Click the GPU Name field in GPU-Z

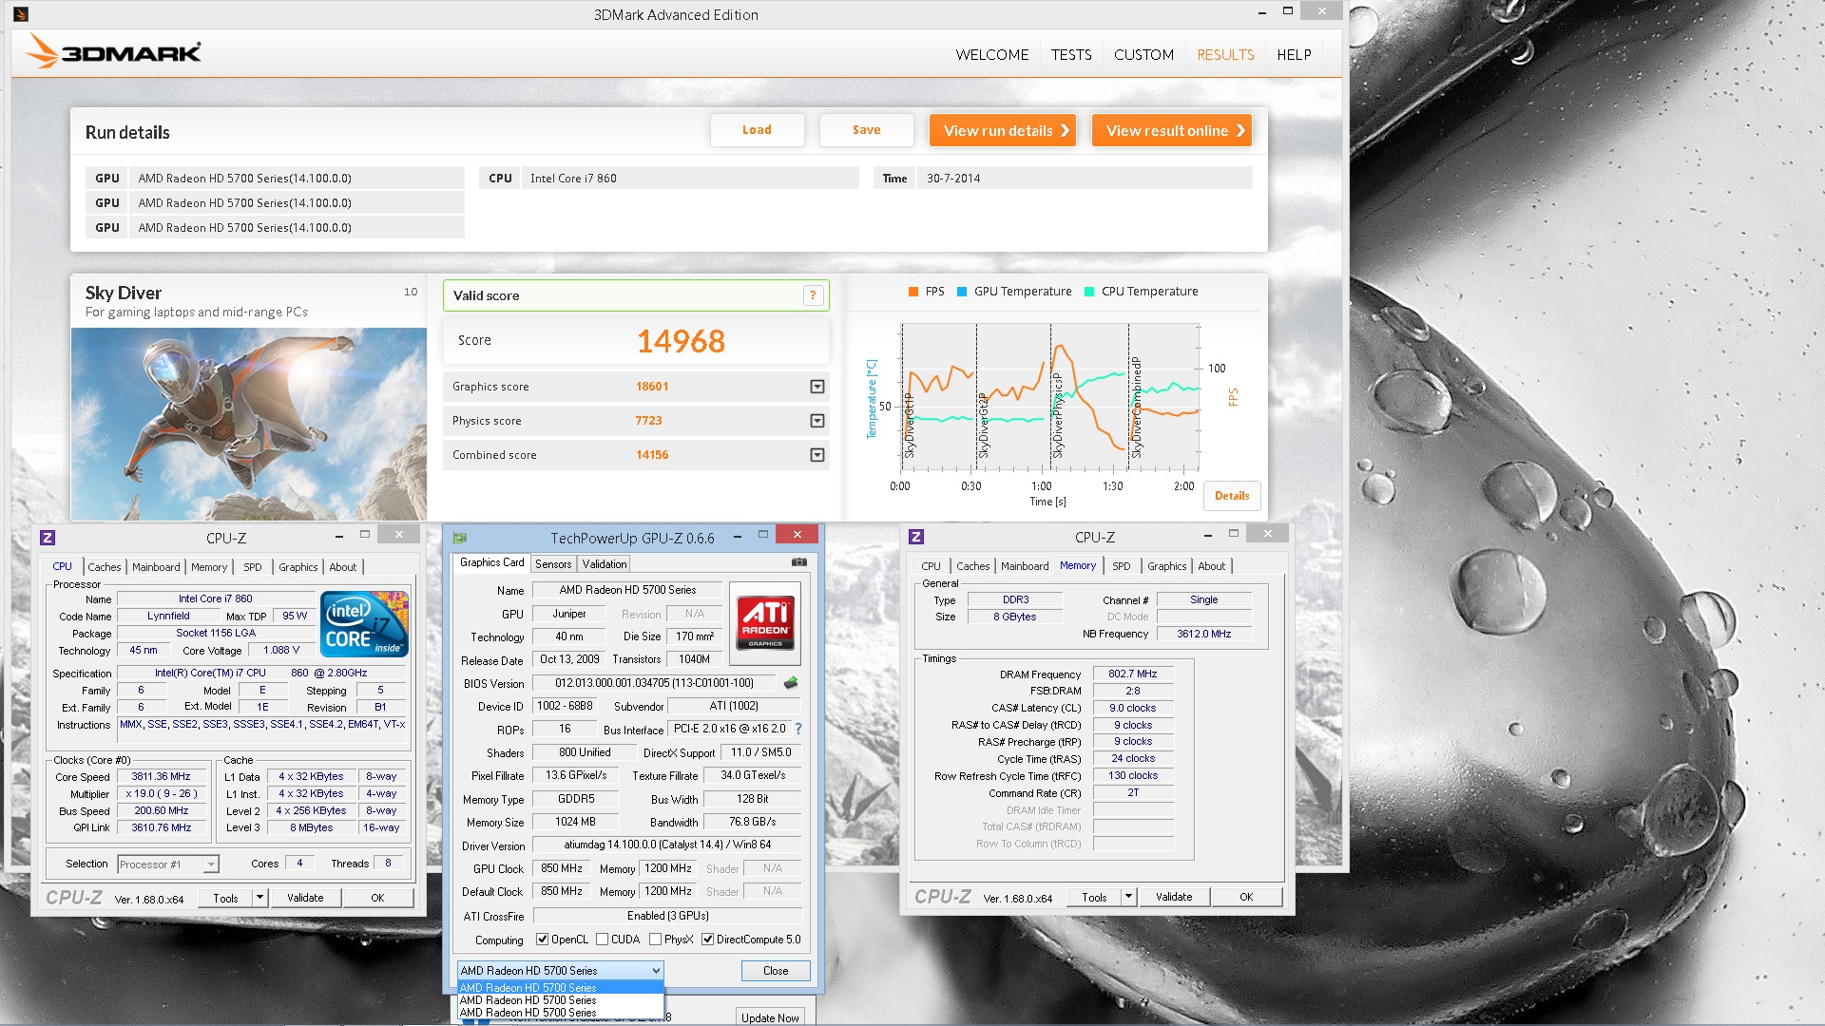[x=627, y=590]
